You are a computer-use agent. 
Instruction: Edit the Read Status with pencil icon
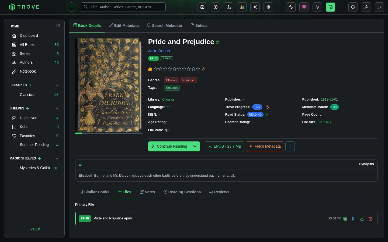click(x=266, y=115)
